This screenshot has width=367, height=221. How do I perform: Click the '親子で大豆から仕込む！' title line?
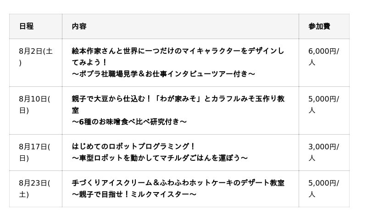[178, 99]
